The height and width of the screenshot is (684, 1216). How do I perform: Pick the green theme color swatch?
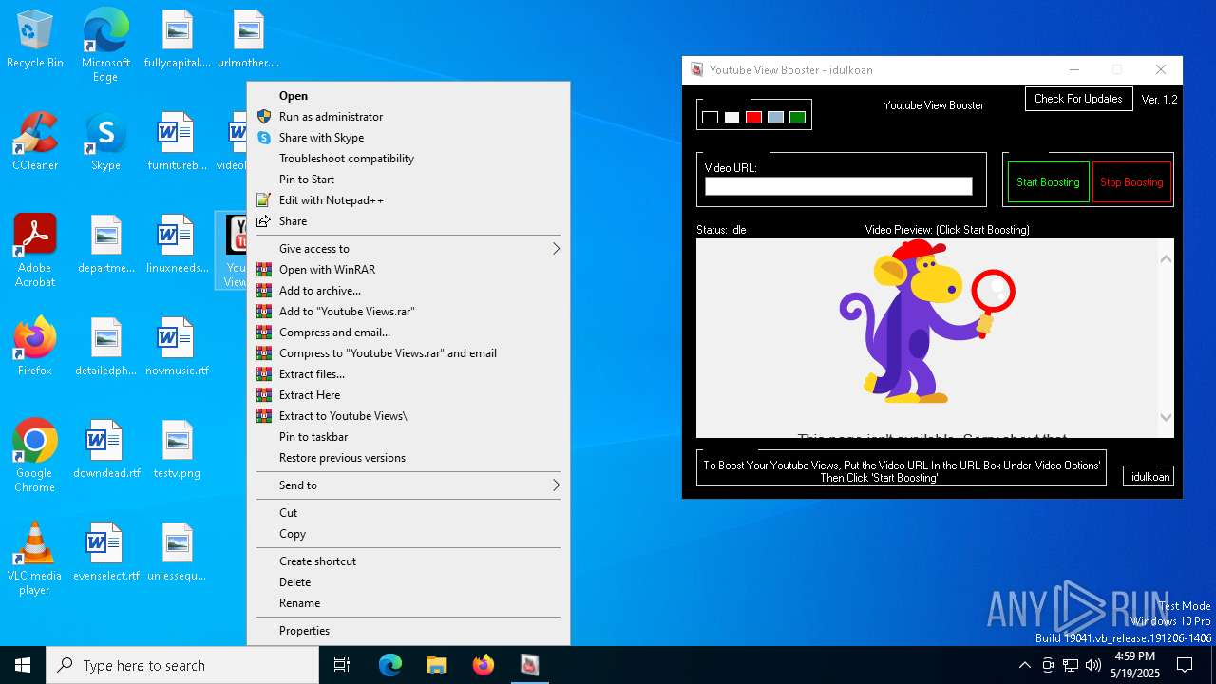797,118
